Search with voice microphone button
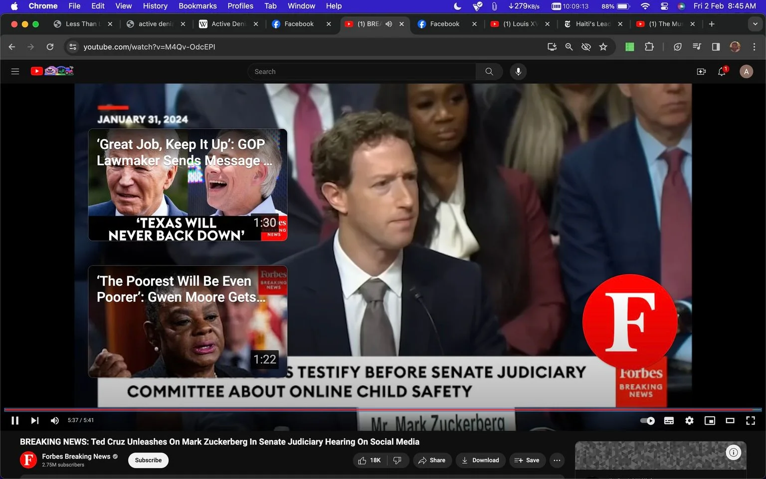Viewport: 766px width, 479px height. pos(518,71)
